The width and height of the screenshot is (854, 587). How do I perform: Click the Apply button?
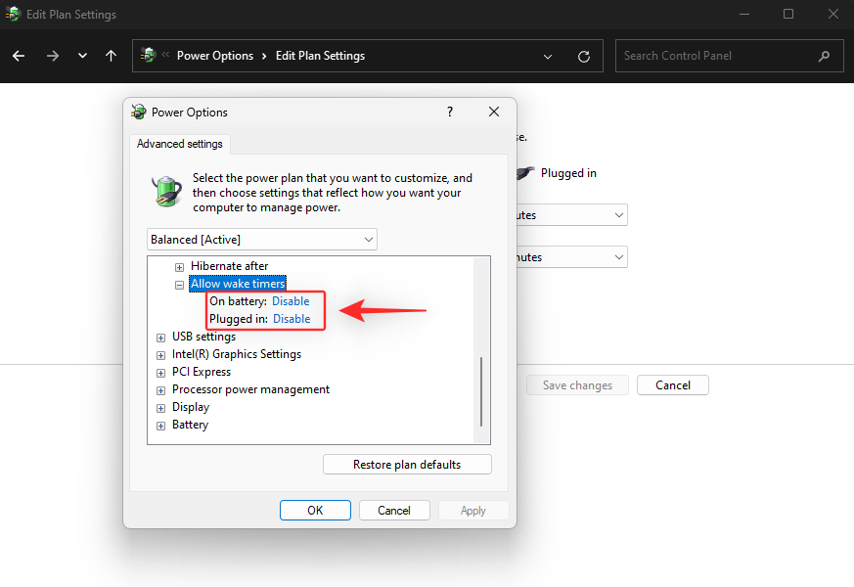(473, 511)
